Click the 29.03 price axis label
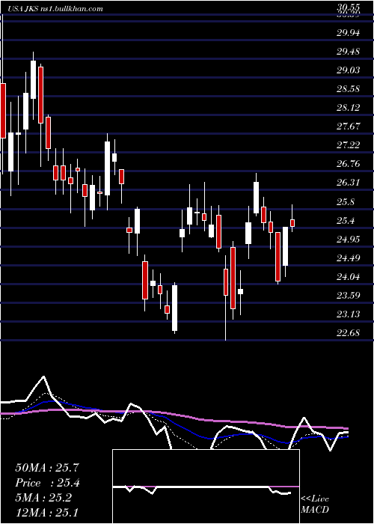 (348, 70)
